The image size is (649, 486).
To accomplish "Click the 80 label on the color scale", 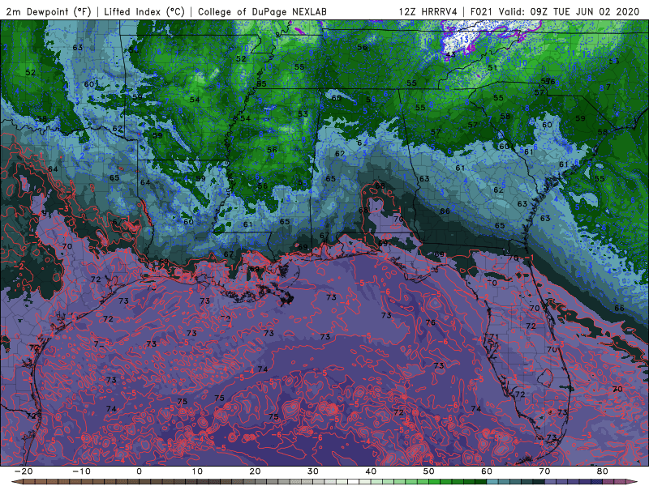I will point(603,471).
